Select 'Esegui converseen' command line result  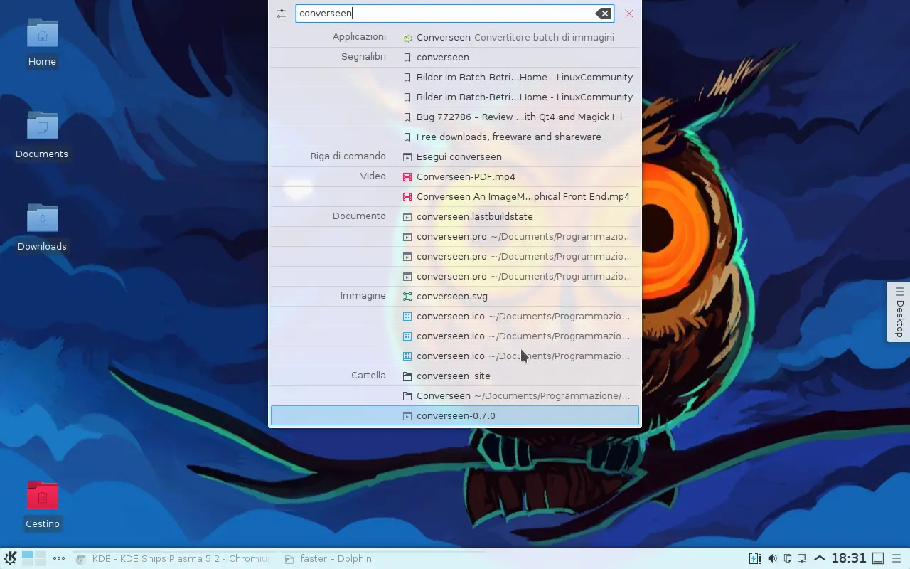pyautogui.click(x=455, y=156)
